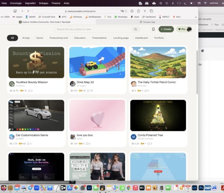The width and height of the screenshot is (224, 193).
Task: Open The Daily TinHat Patrol Comic thumbnail
Action: click(x=158, y=62)
